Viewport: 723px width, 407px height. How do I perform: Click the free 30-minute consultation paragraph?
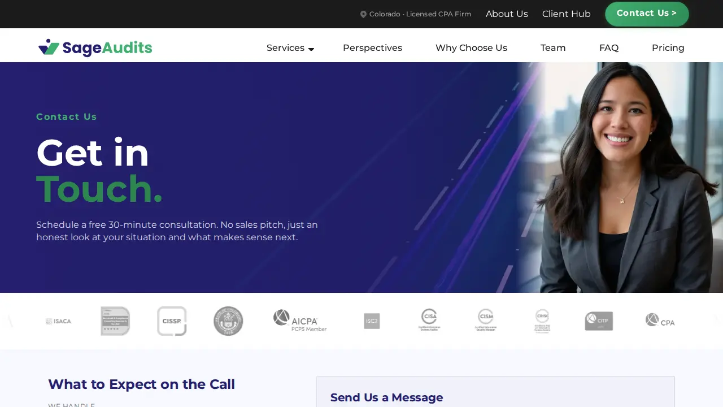177,231
